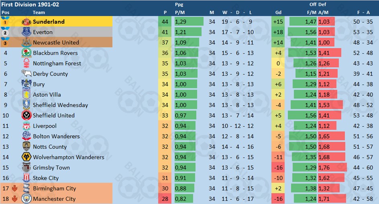Open the Sheffield Wednesday team name
This screenshot has width=379, height=204.
click(60, 105)
